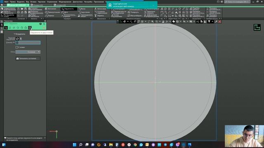Select the Автолиния tool
Screen dimensions: 264x148
[x=50, y=9]
